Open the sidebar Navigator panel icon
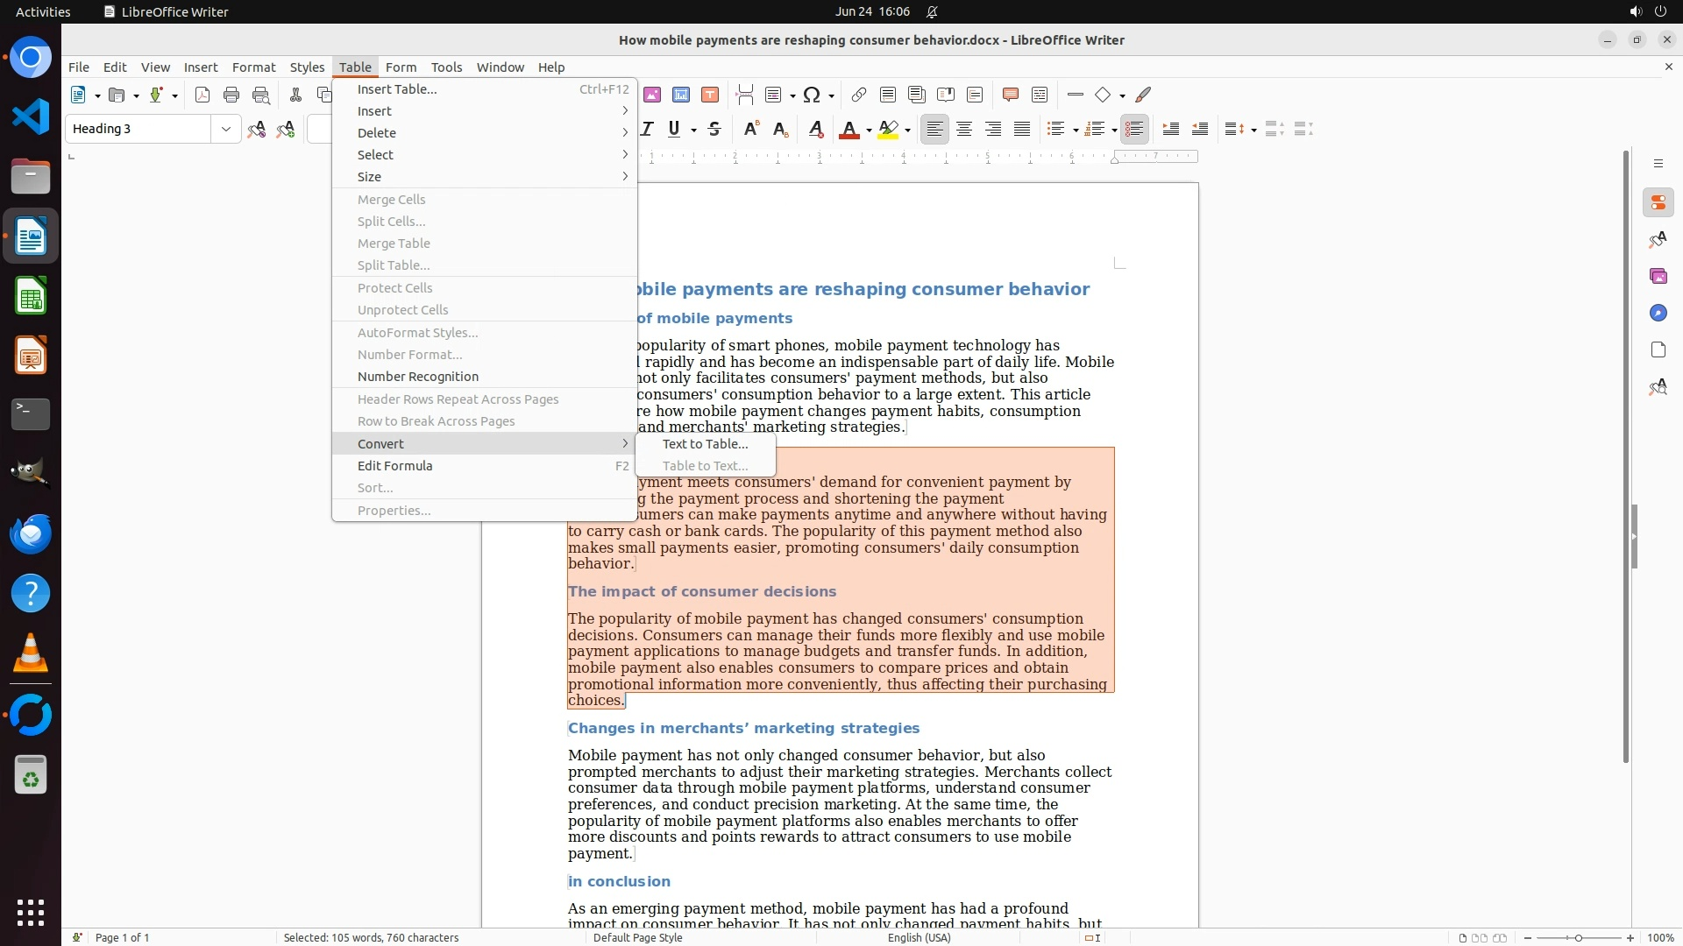 coord(1658,314)
